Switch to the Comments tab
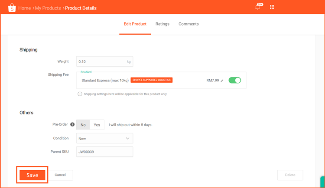 pyautogui.click(x=188, y=24)
